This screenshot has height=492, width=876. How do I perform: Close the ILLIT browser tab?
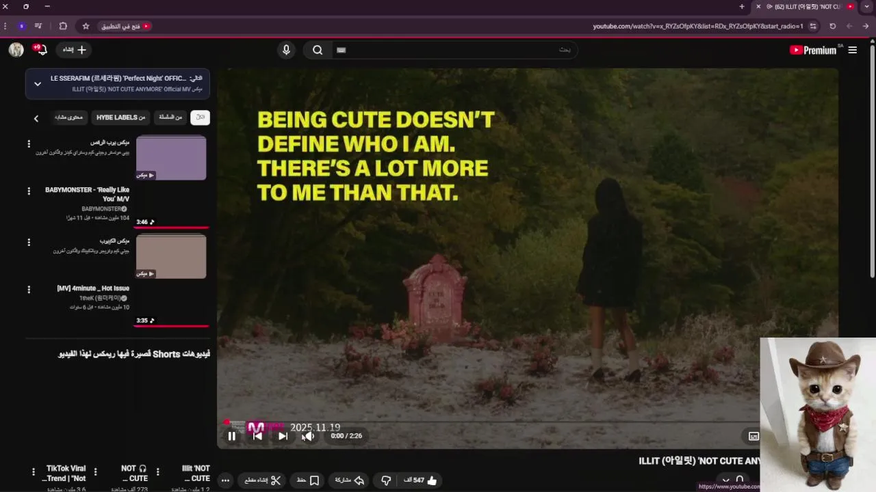coord(758,7)
